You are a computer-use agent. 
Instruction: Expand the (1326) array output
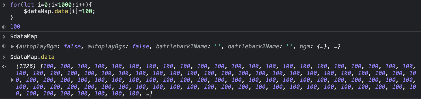click(12, 80)
